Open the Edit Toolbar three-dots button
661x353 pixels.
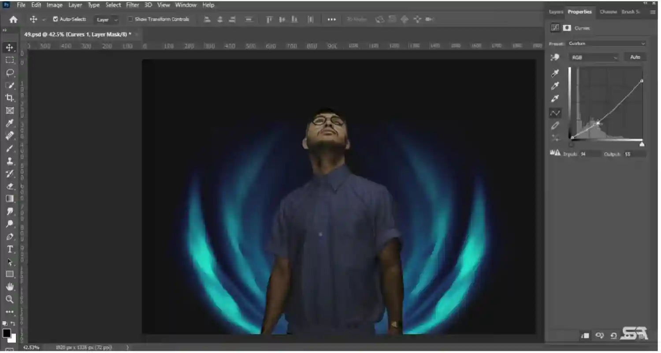pos(10,312)
